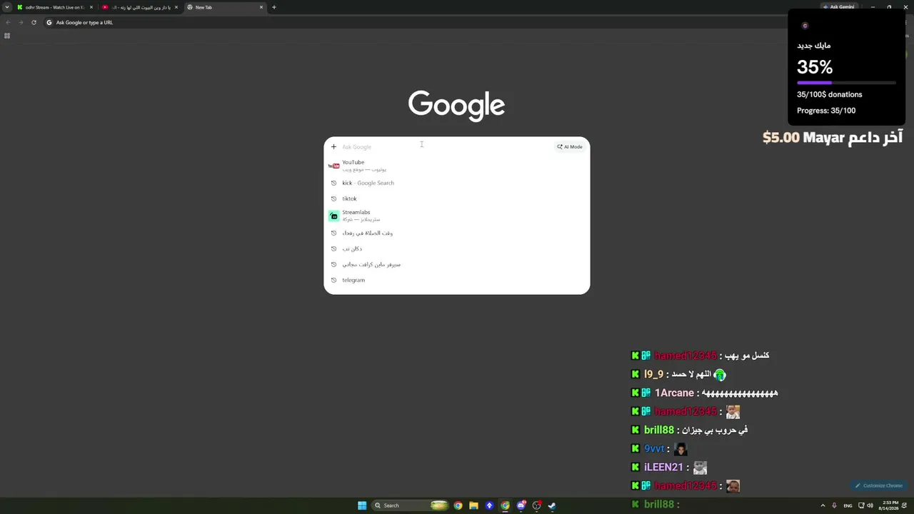Reload the current page
914x514 pixels.
(x=34, y=22)
